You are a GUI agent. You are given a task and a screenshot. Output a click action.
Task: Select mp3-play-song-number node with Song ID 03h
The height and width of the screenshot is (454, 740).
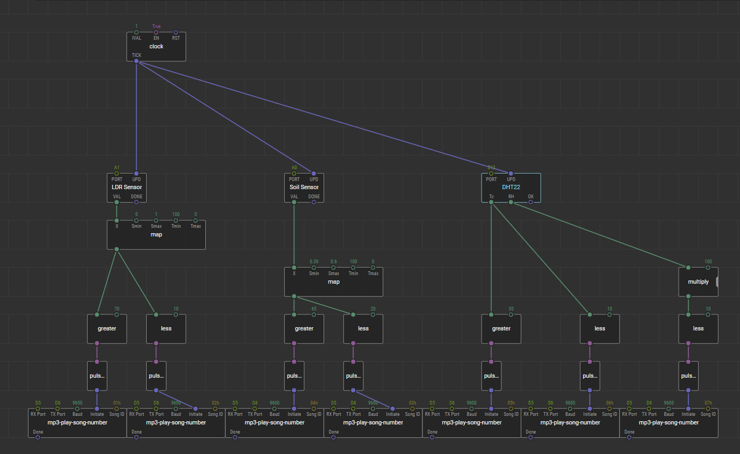[x=373, y=423]
